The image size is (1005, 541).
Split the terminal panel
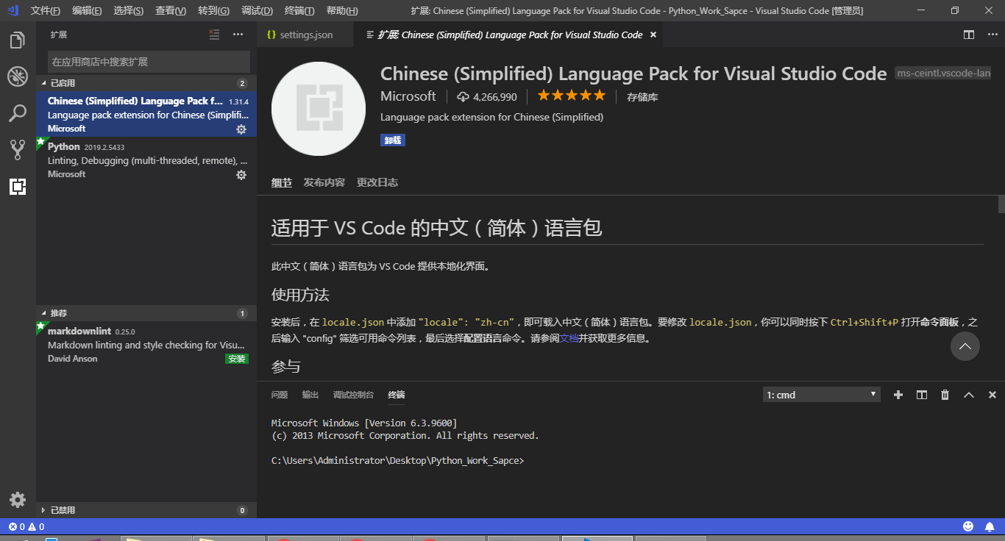[921, 395]
